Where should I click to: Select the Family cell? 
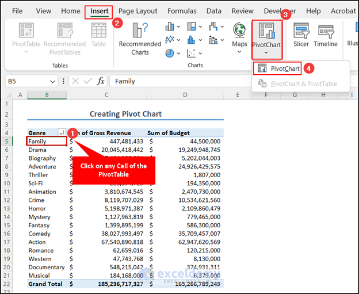tap(47, 142)
